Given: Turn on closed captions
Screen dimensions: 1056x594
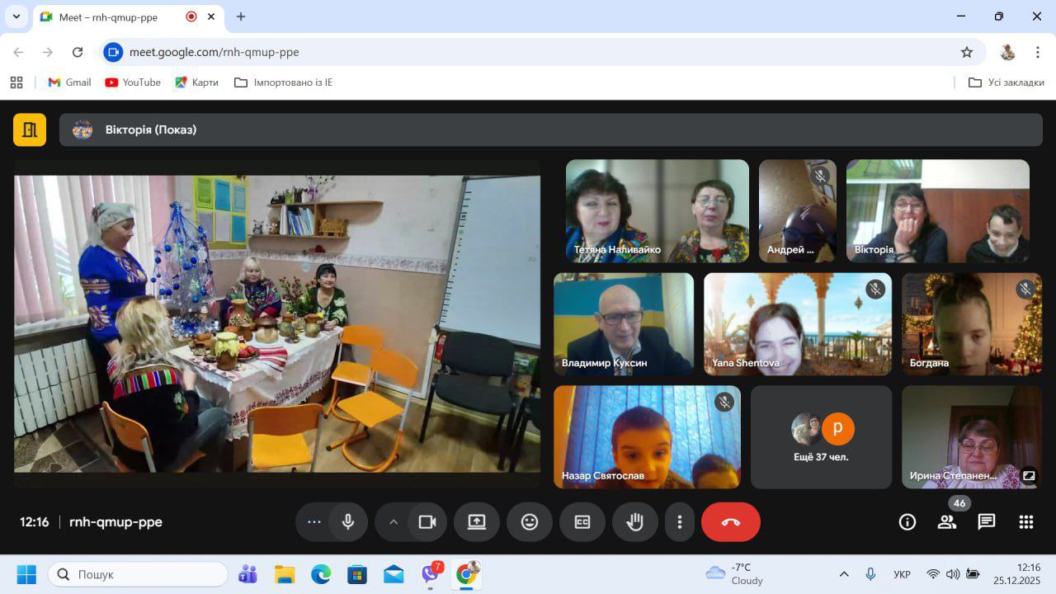Looking at the screenshot, I should click(582, 522).
